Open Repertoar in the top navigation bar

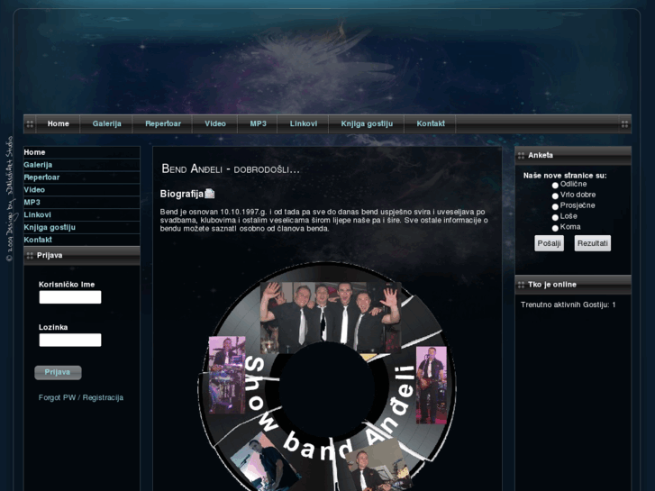[163, 123]
